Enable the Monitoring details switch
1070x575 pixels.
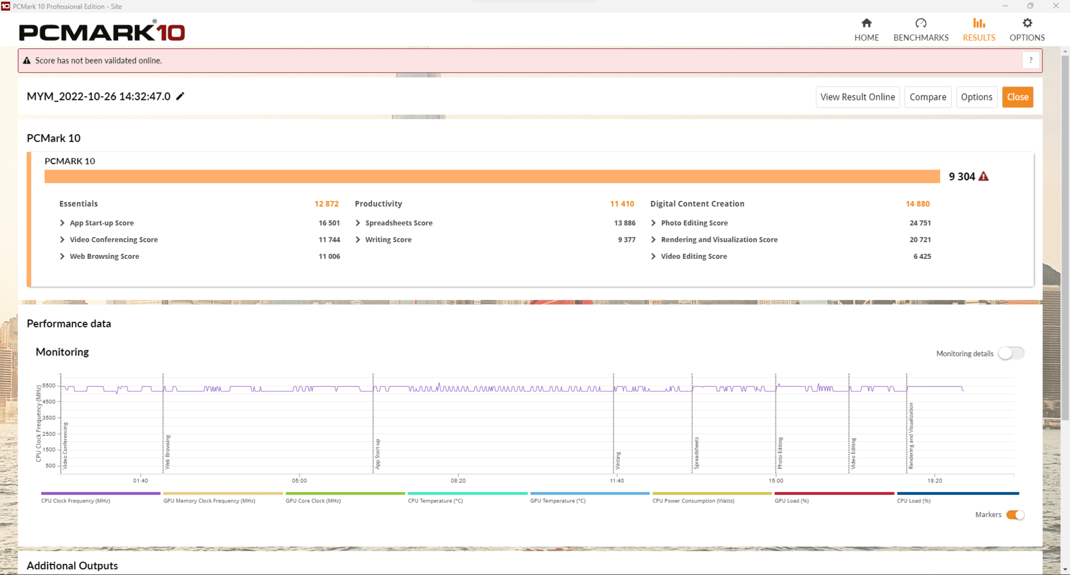1011,353
